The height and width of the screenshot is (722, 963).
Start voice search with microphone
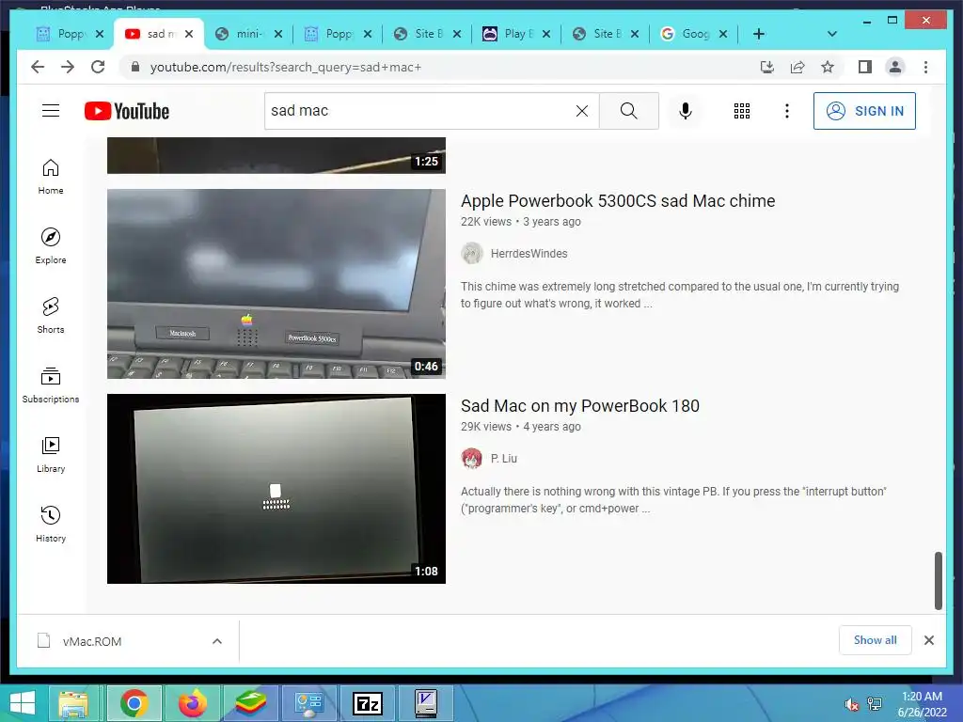point(686,111)
